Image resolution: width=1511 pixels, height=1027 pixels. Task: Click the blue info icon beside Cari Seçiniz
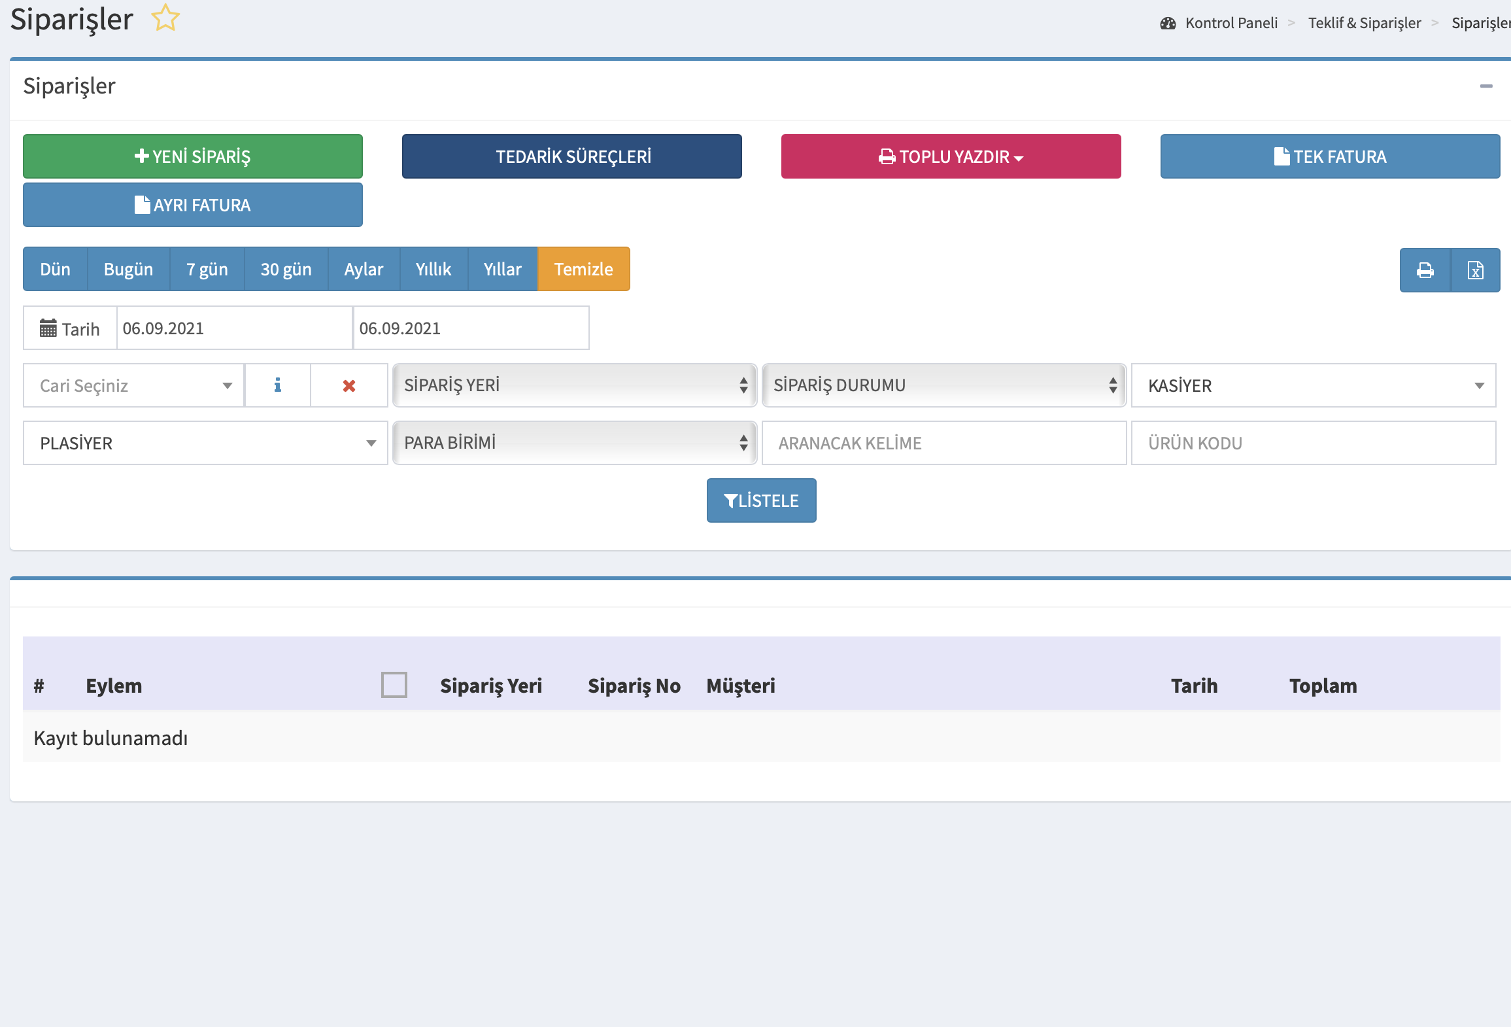(x=277, y=385)
